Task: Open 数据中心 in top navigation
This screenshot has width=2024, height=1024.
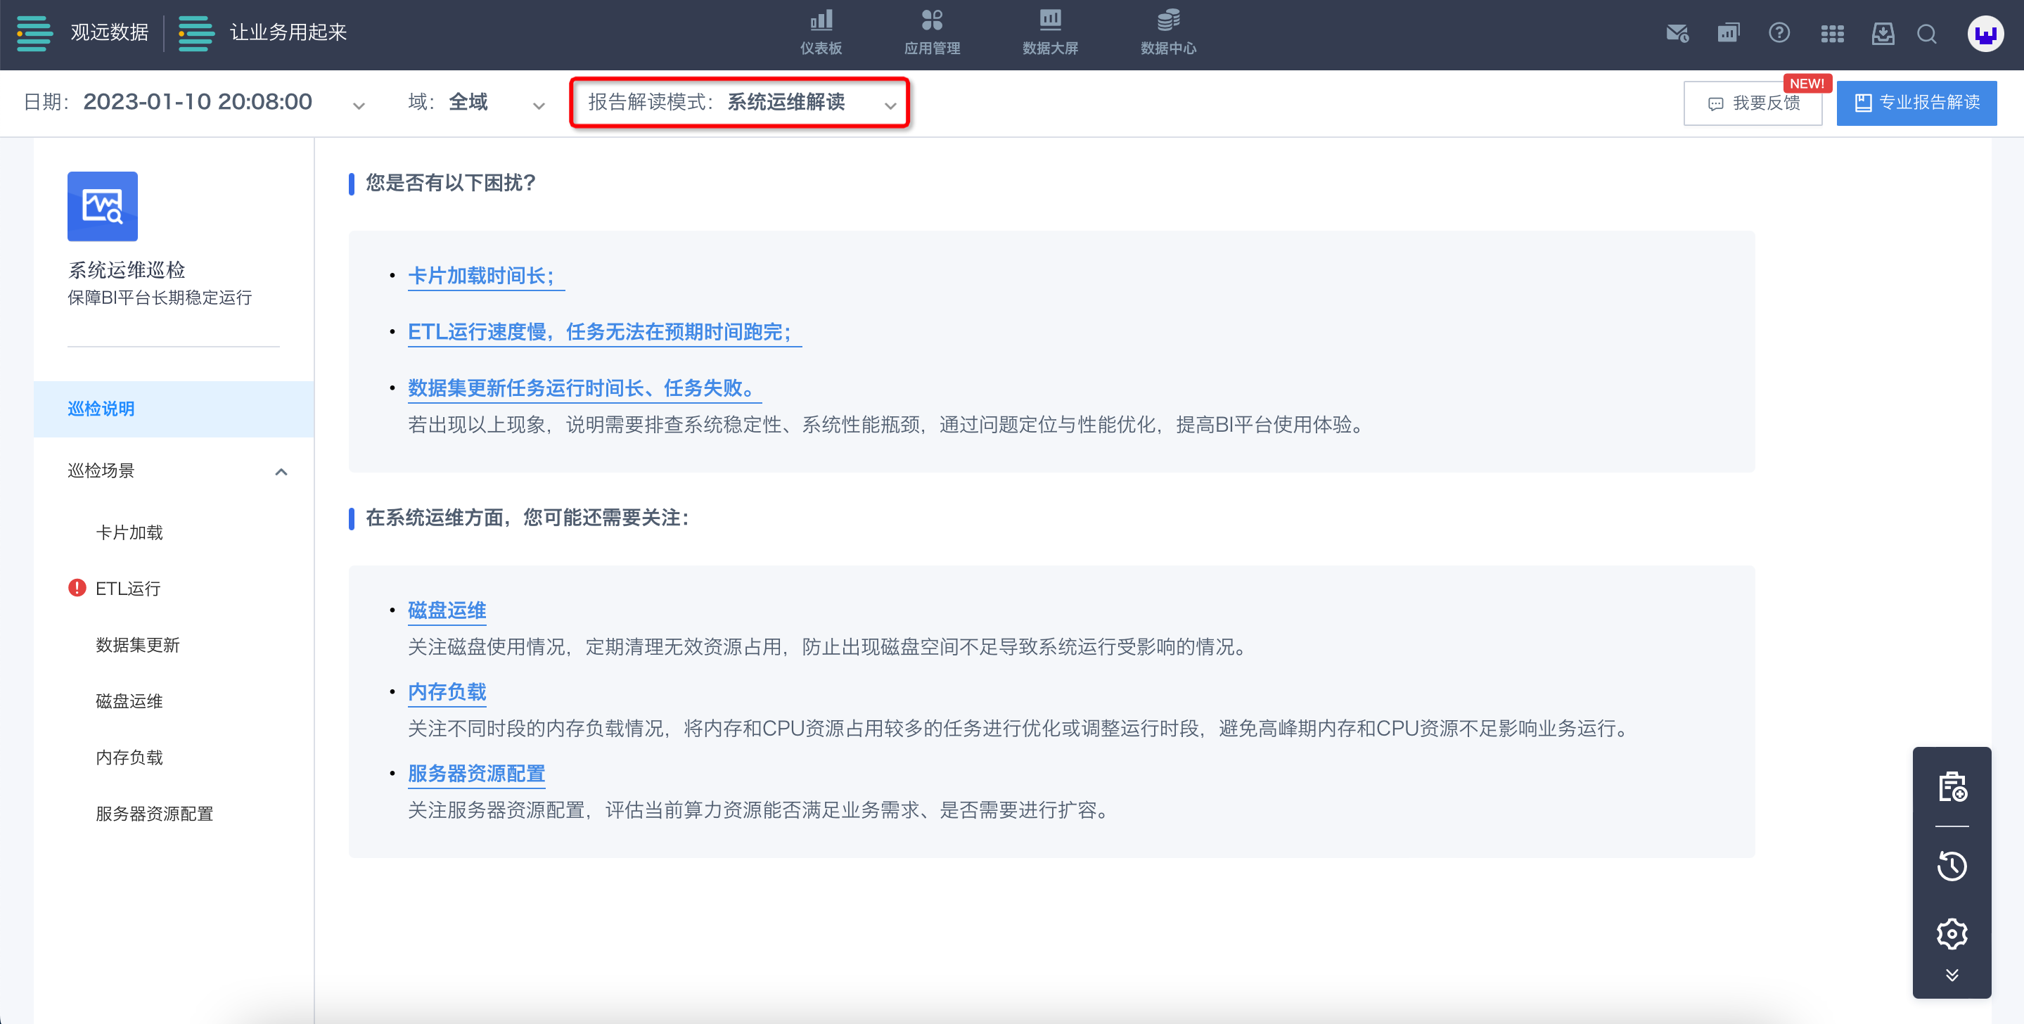Action: click(1168, 33)
